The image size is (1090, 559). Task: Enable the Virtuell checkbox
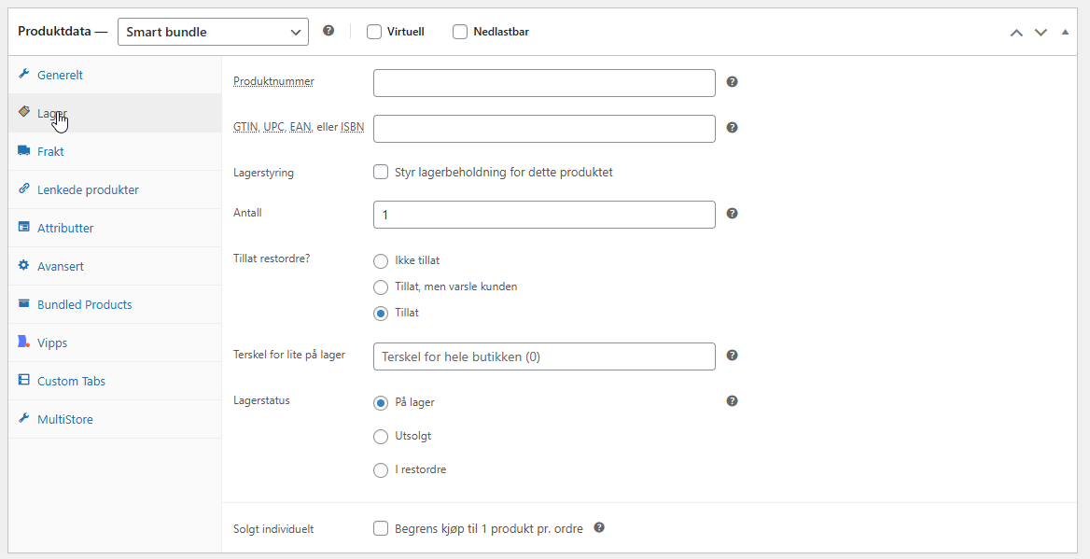(x=374, y=32)
